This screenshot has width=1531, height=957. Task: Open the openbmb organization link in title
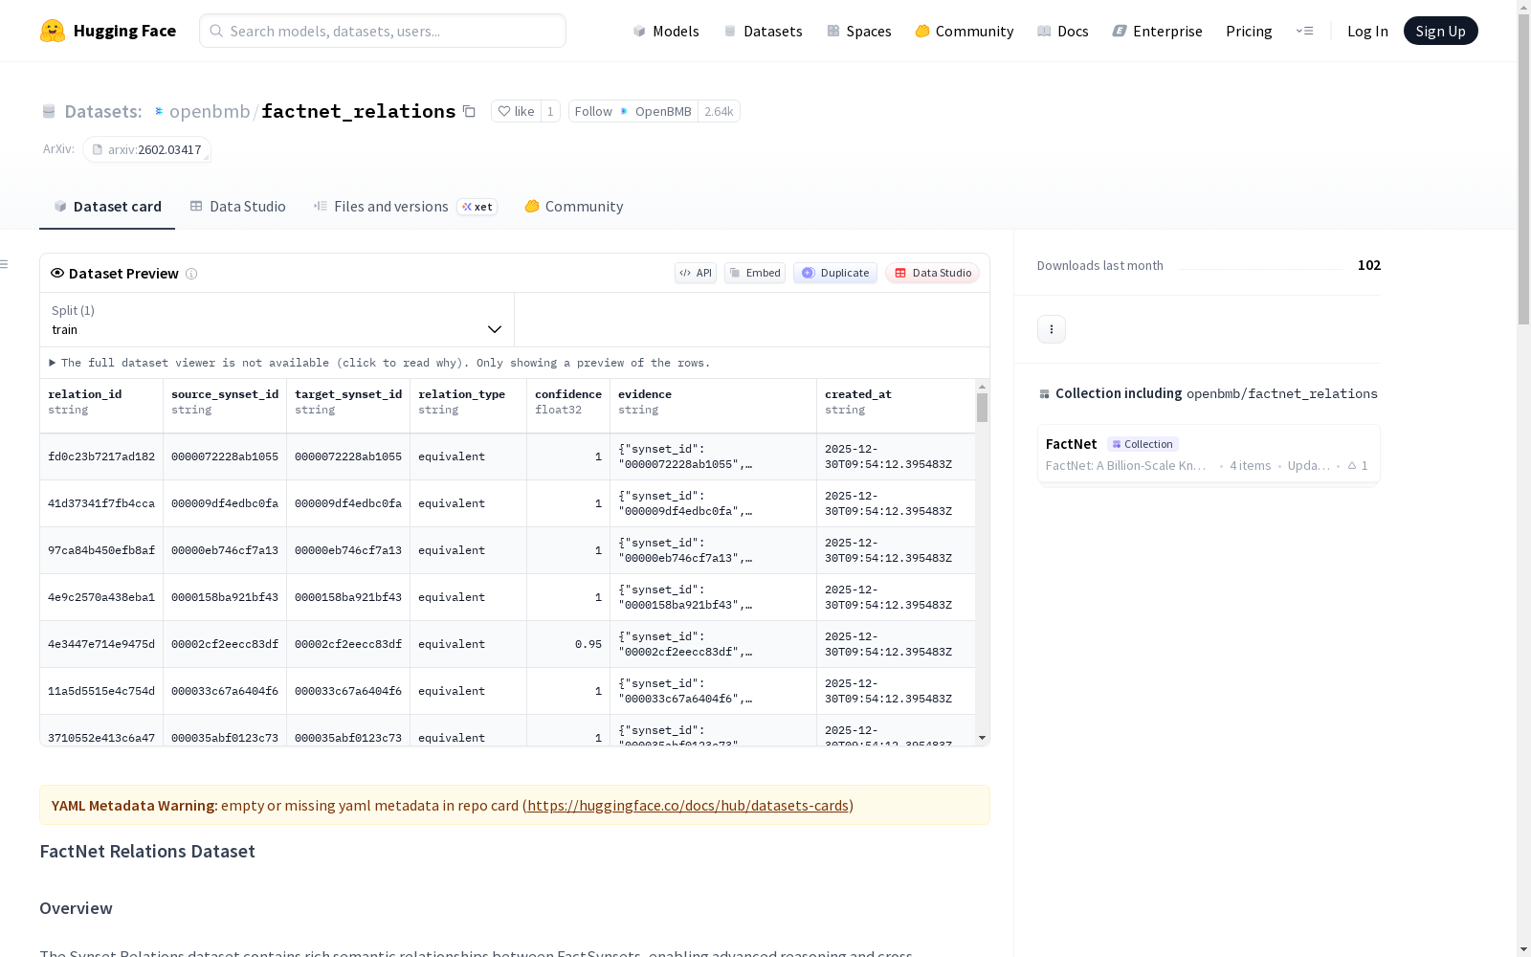click(x=210, y=111)
